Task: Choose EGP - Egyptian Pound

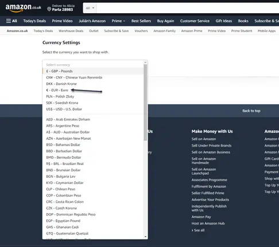Action: click(x=93, y=221)
